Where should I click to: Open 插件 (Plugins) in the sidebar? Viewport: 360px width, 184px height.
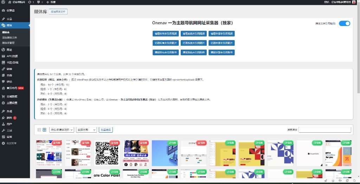(9, 118)
